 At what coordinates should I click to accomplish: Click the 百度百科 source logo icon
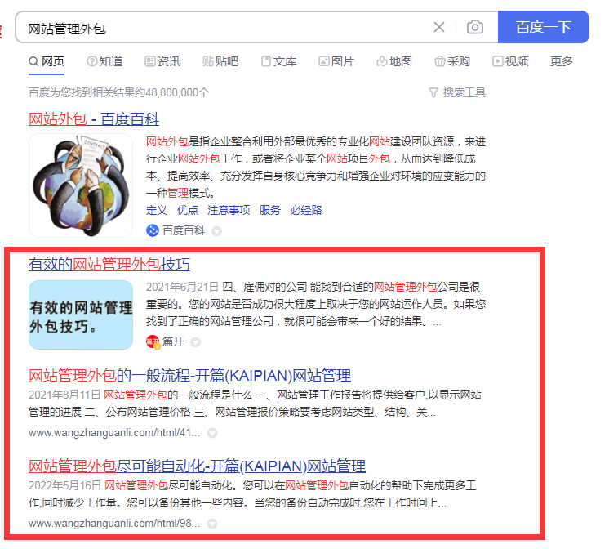[152, 230]
